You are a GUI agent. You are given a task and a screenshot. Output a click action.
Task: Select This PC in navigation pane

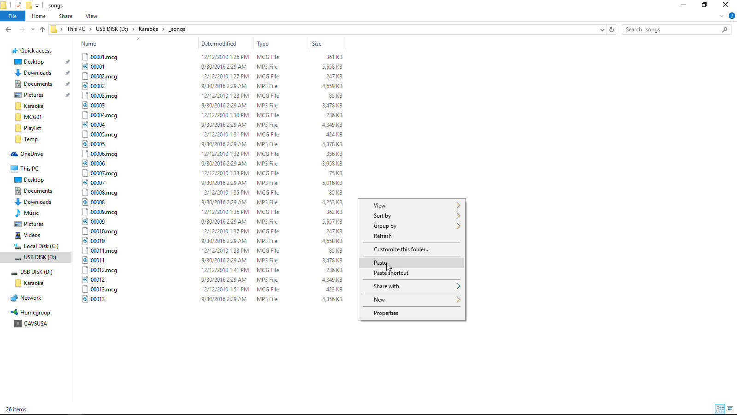tap(29, 169)
